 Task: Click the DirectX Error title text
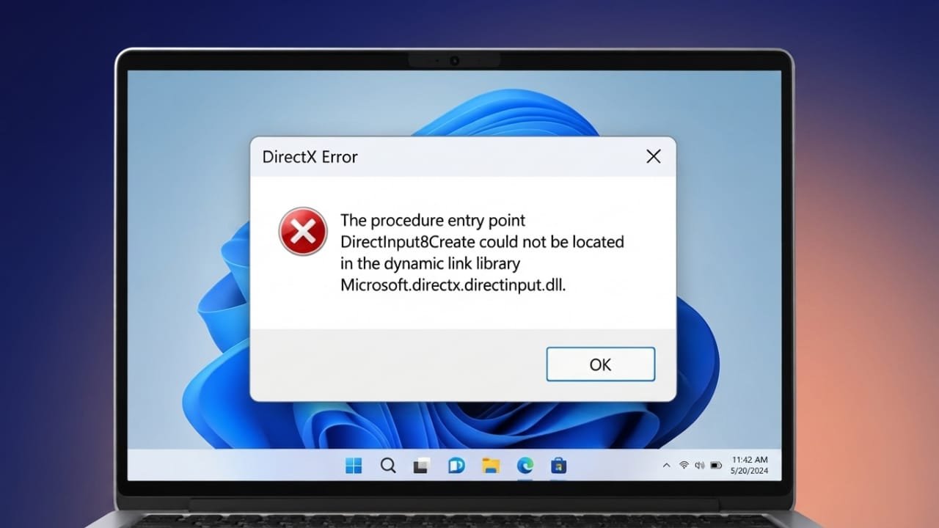(310, 157)
